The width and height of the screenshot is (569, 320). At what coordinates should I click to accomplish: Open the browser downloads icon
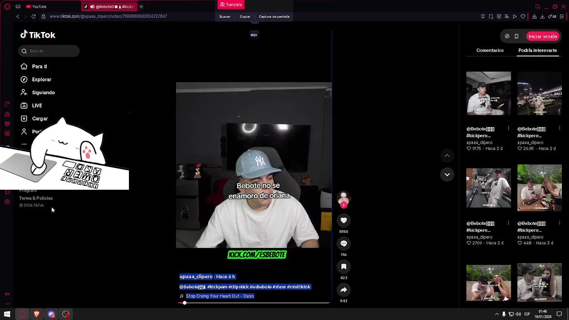(542, 16)
